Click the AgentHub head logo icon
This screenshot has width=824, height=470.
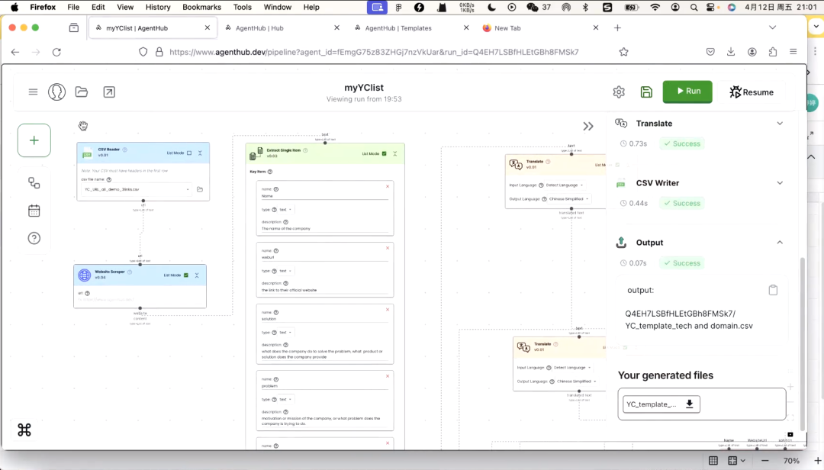56,92
